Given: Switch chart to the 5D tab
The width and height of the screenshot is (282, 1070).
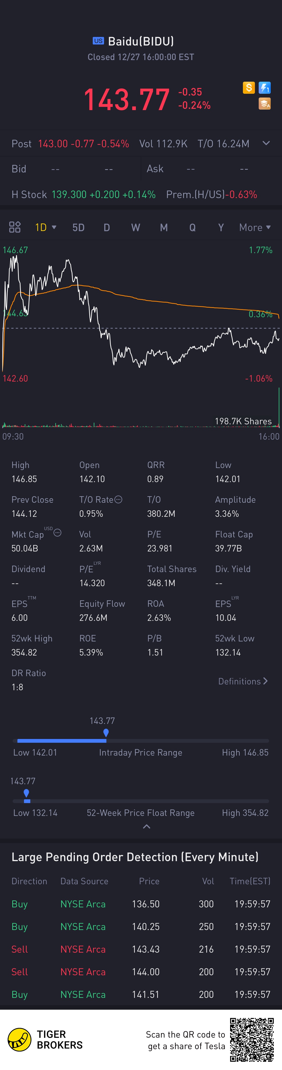Looking at the screenshot, I should (x=78, y=227).
